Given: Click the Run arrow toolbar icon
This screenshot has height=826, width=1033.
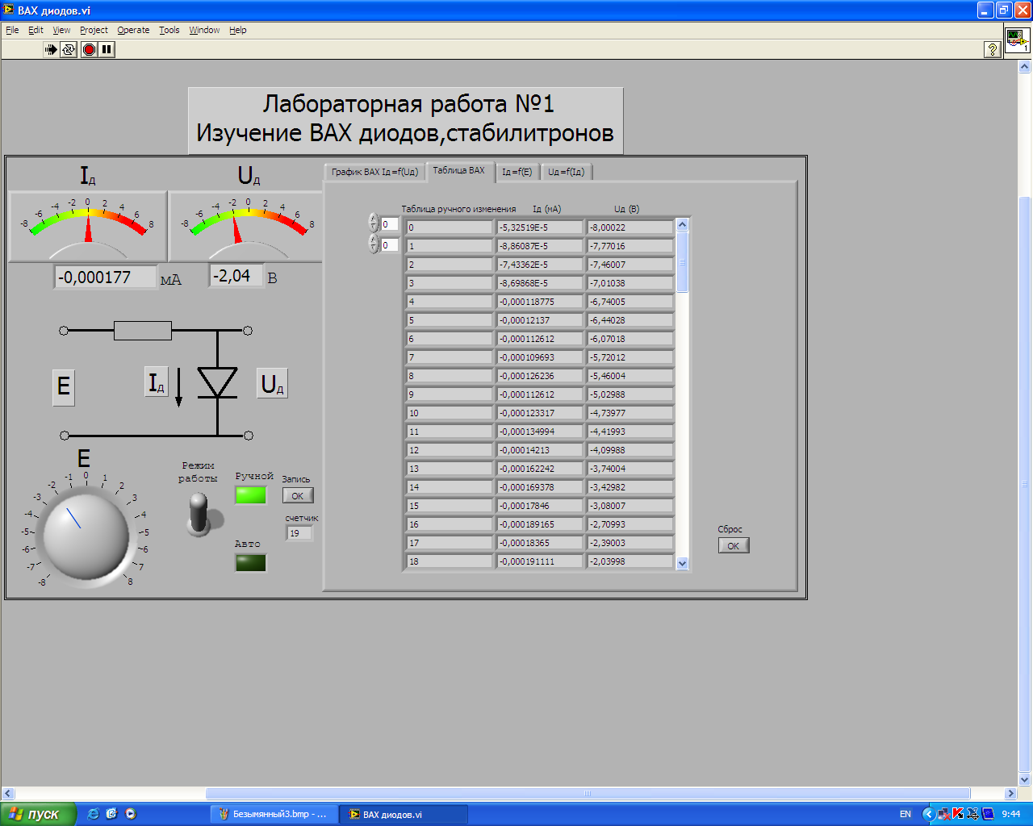Looking at the screenshot, I should click(x=51, y=49).
